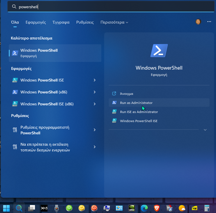Choose Run ISE as Administrator

click(159, 112)
